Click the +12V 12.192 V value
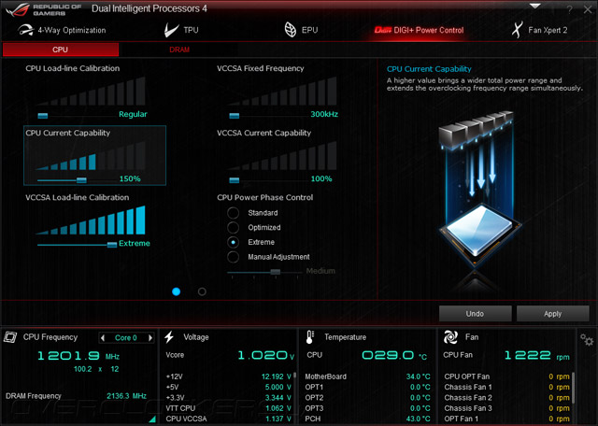Viewport: 598px width, 426px height. coord(277,376)
